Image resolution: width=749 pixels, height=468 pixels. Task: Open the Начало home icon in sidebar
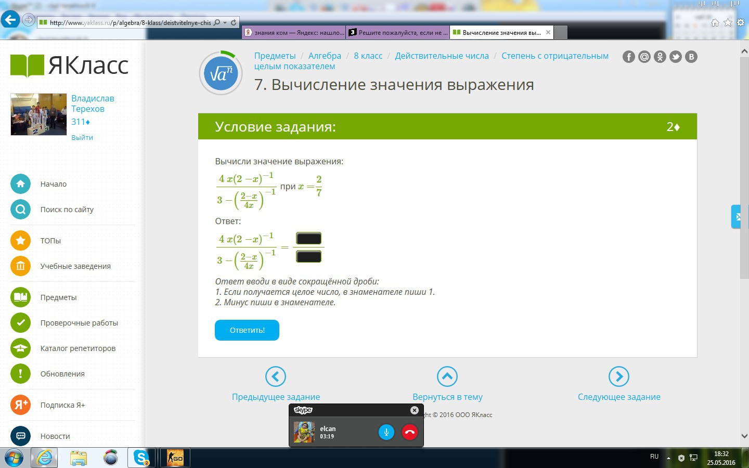[20, 184]
